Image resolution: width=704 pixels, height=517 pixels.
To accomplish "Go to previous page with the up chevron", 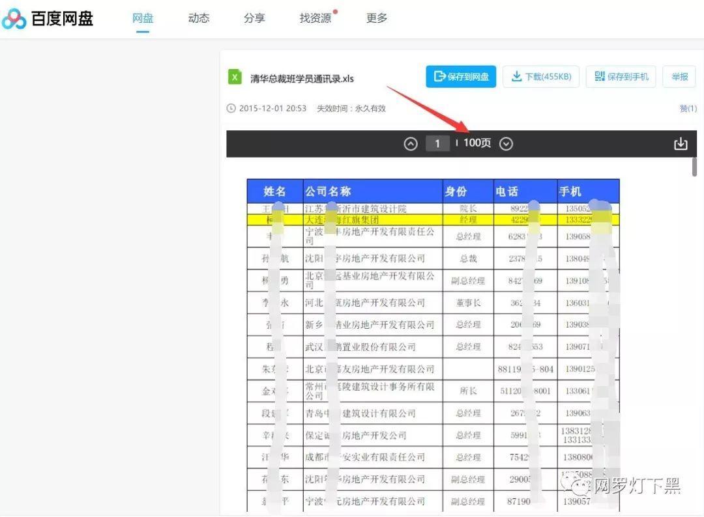I will (x=410, y=143).
